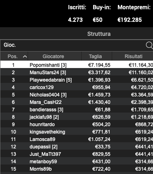Viewport: 153px width, 174px height.
Task: Select player Playweedabrain in list
Action: click(x=77, y=80)
